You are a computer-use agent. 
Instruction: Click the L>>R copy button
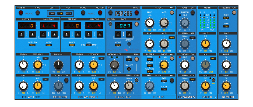coord(52,14)
